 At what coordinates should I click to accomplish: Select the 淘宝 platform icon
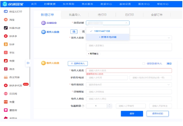[6, 20]
